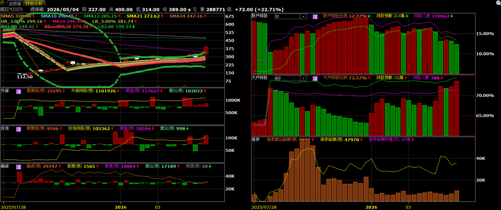Click the 投信 panel title

(5, 129)
